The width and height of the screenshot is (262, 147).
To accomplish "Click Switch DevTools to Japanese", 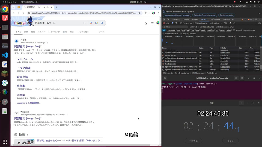I will 204,15.
